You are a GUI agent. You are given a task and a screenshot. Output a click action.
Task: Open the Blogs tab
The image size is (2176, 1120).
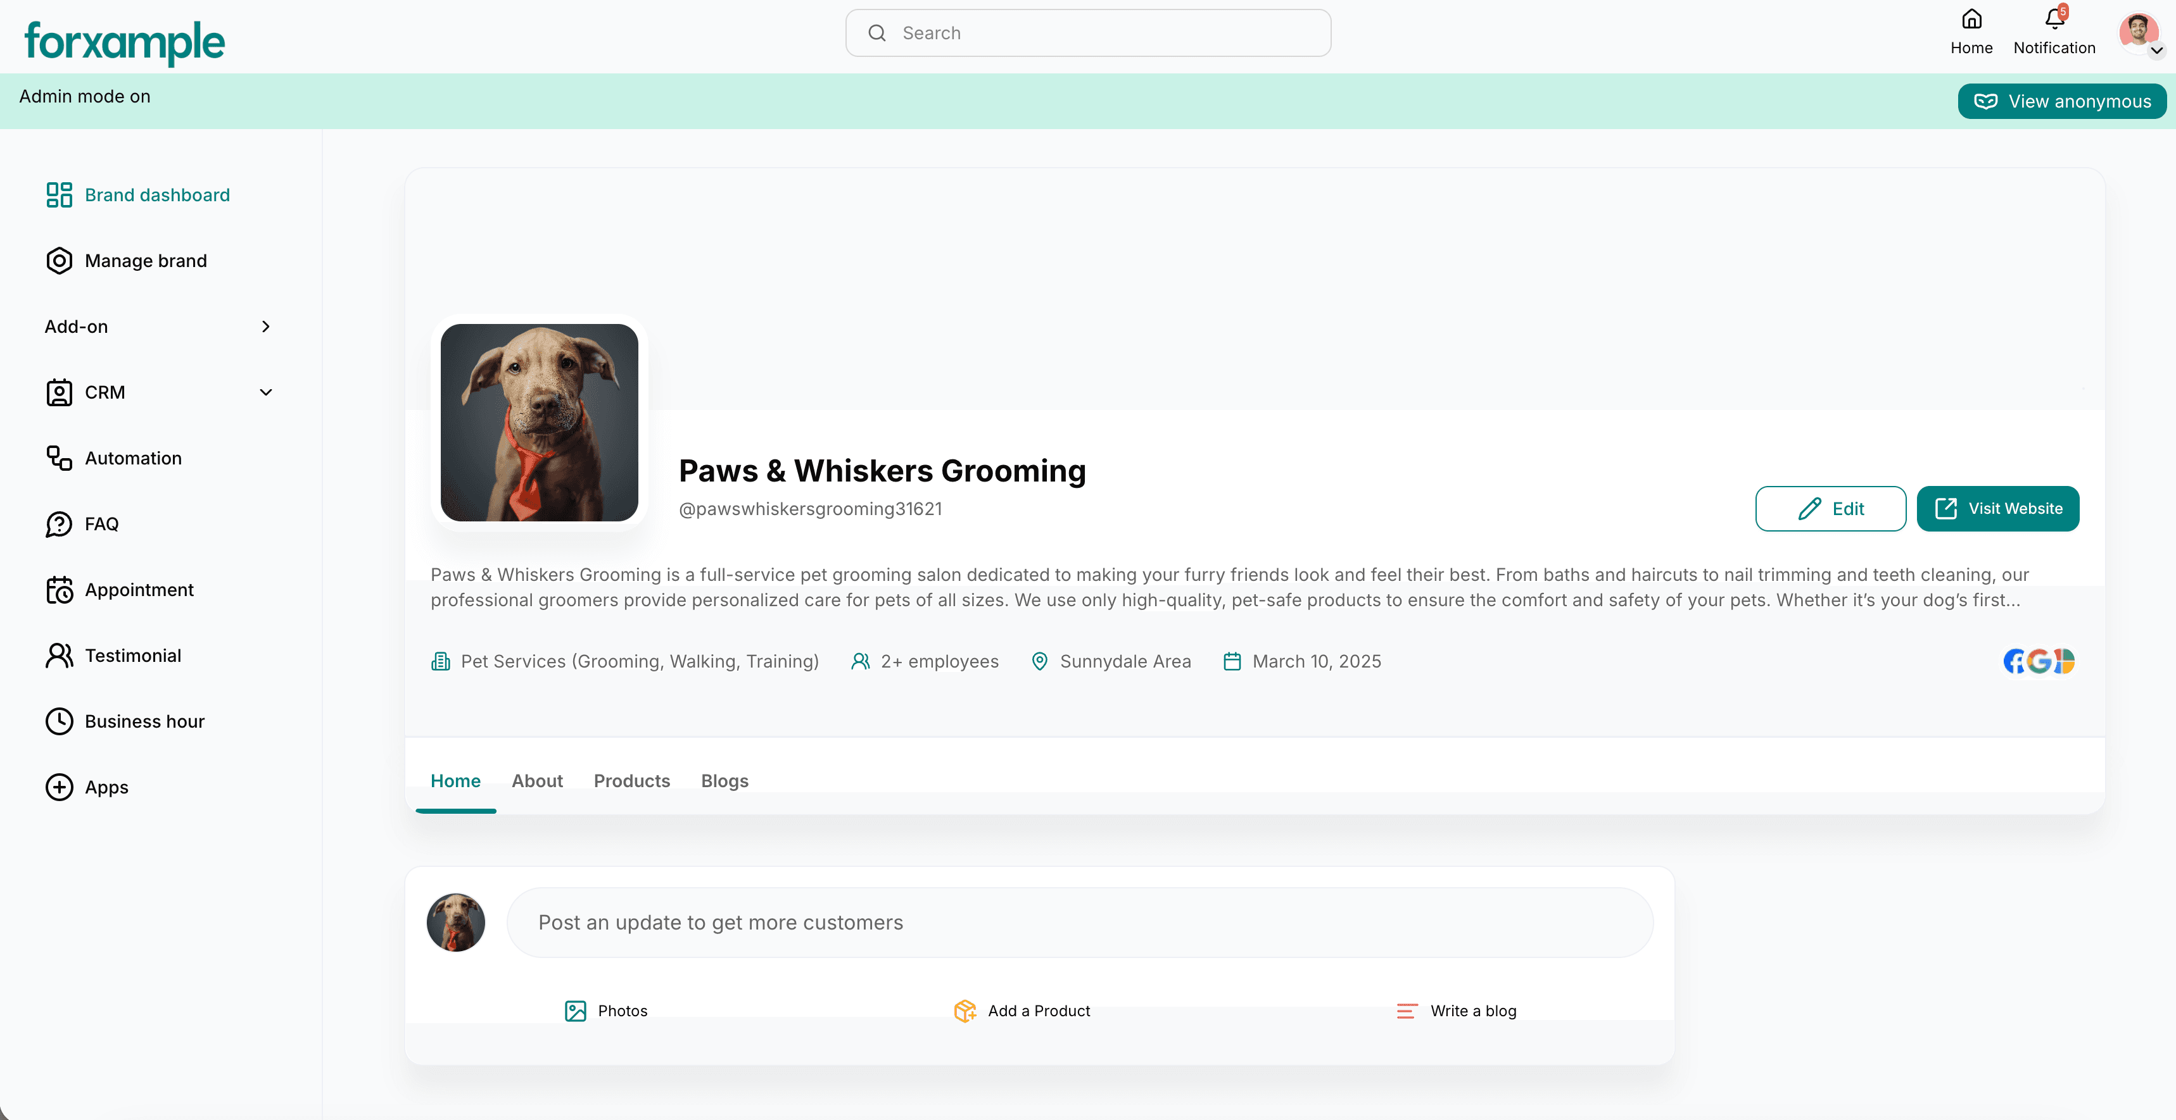[x=724, y=781]
